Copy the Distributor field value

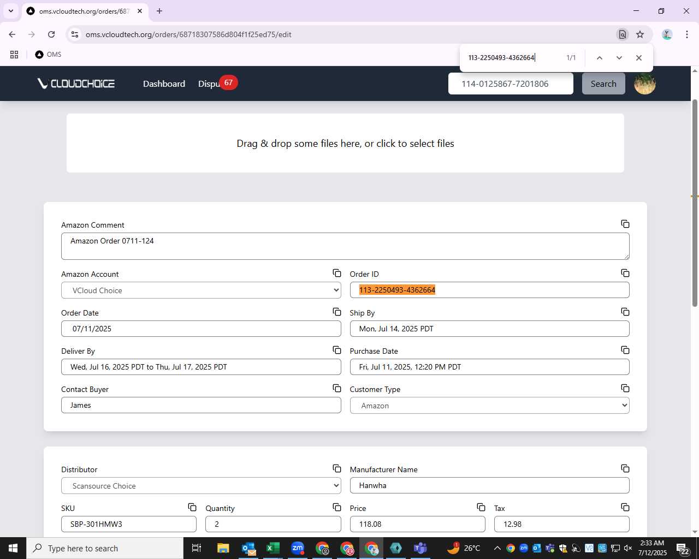(337, 468)
